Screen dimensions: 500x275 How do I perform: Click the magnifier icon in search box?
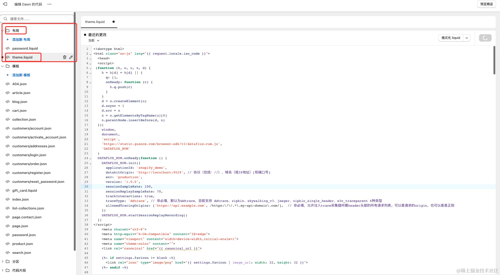(5, 19)
